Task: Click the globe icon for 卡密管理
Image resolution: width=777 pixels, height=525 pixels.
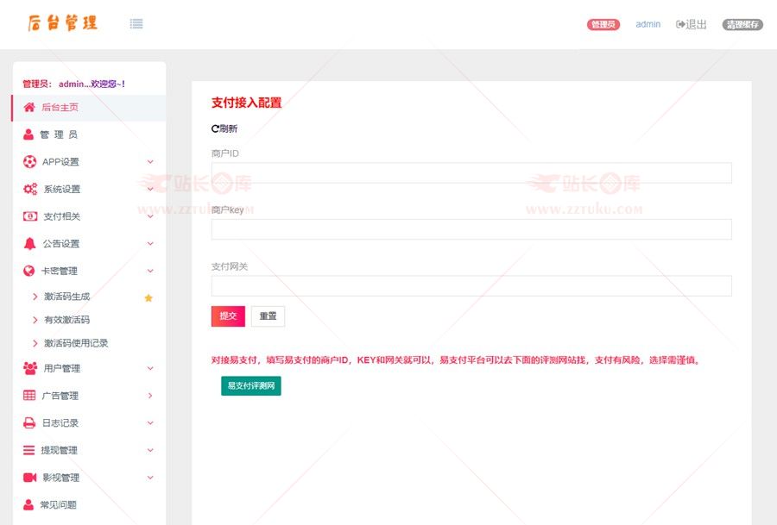Action: click(x=29, y=271)
